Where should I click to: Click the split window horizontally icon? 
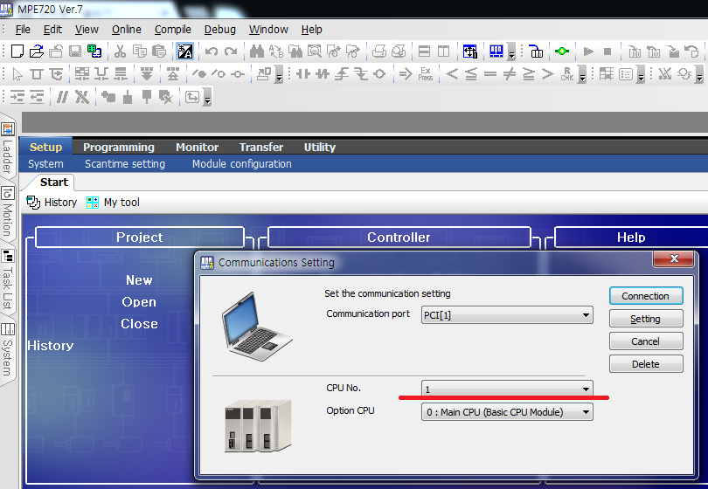pos(424,52)
